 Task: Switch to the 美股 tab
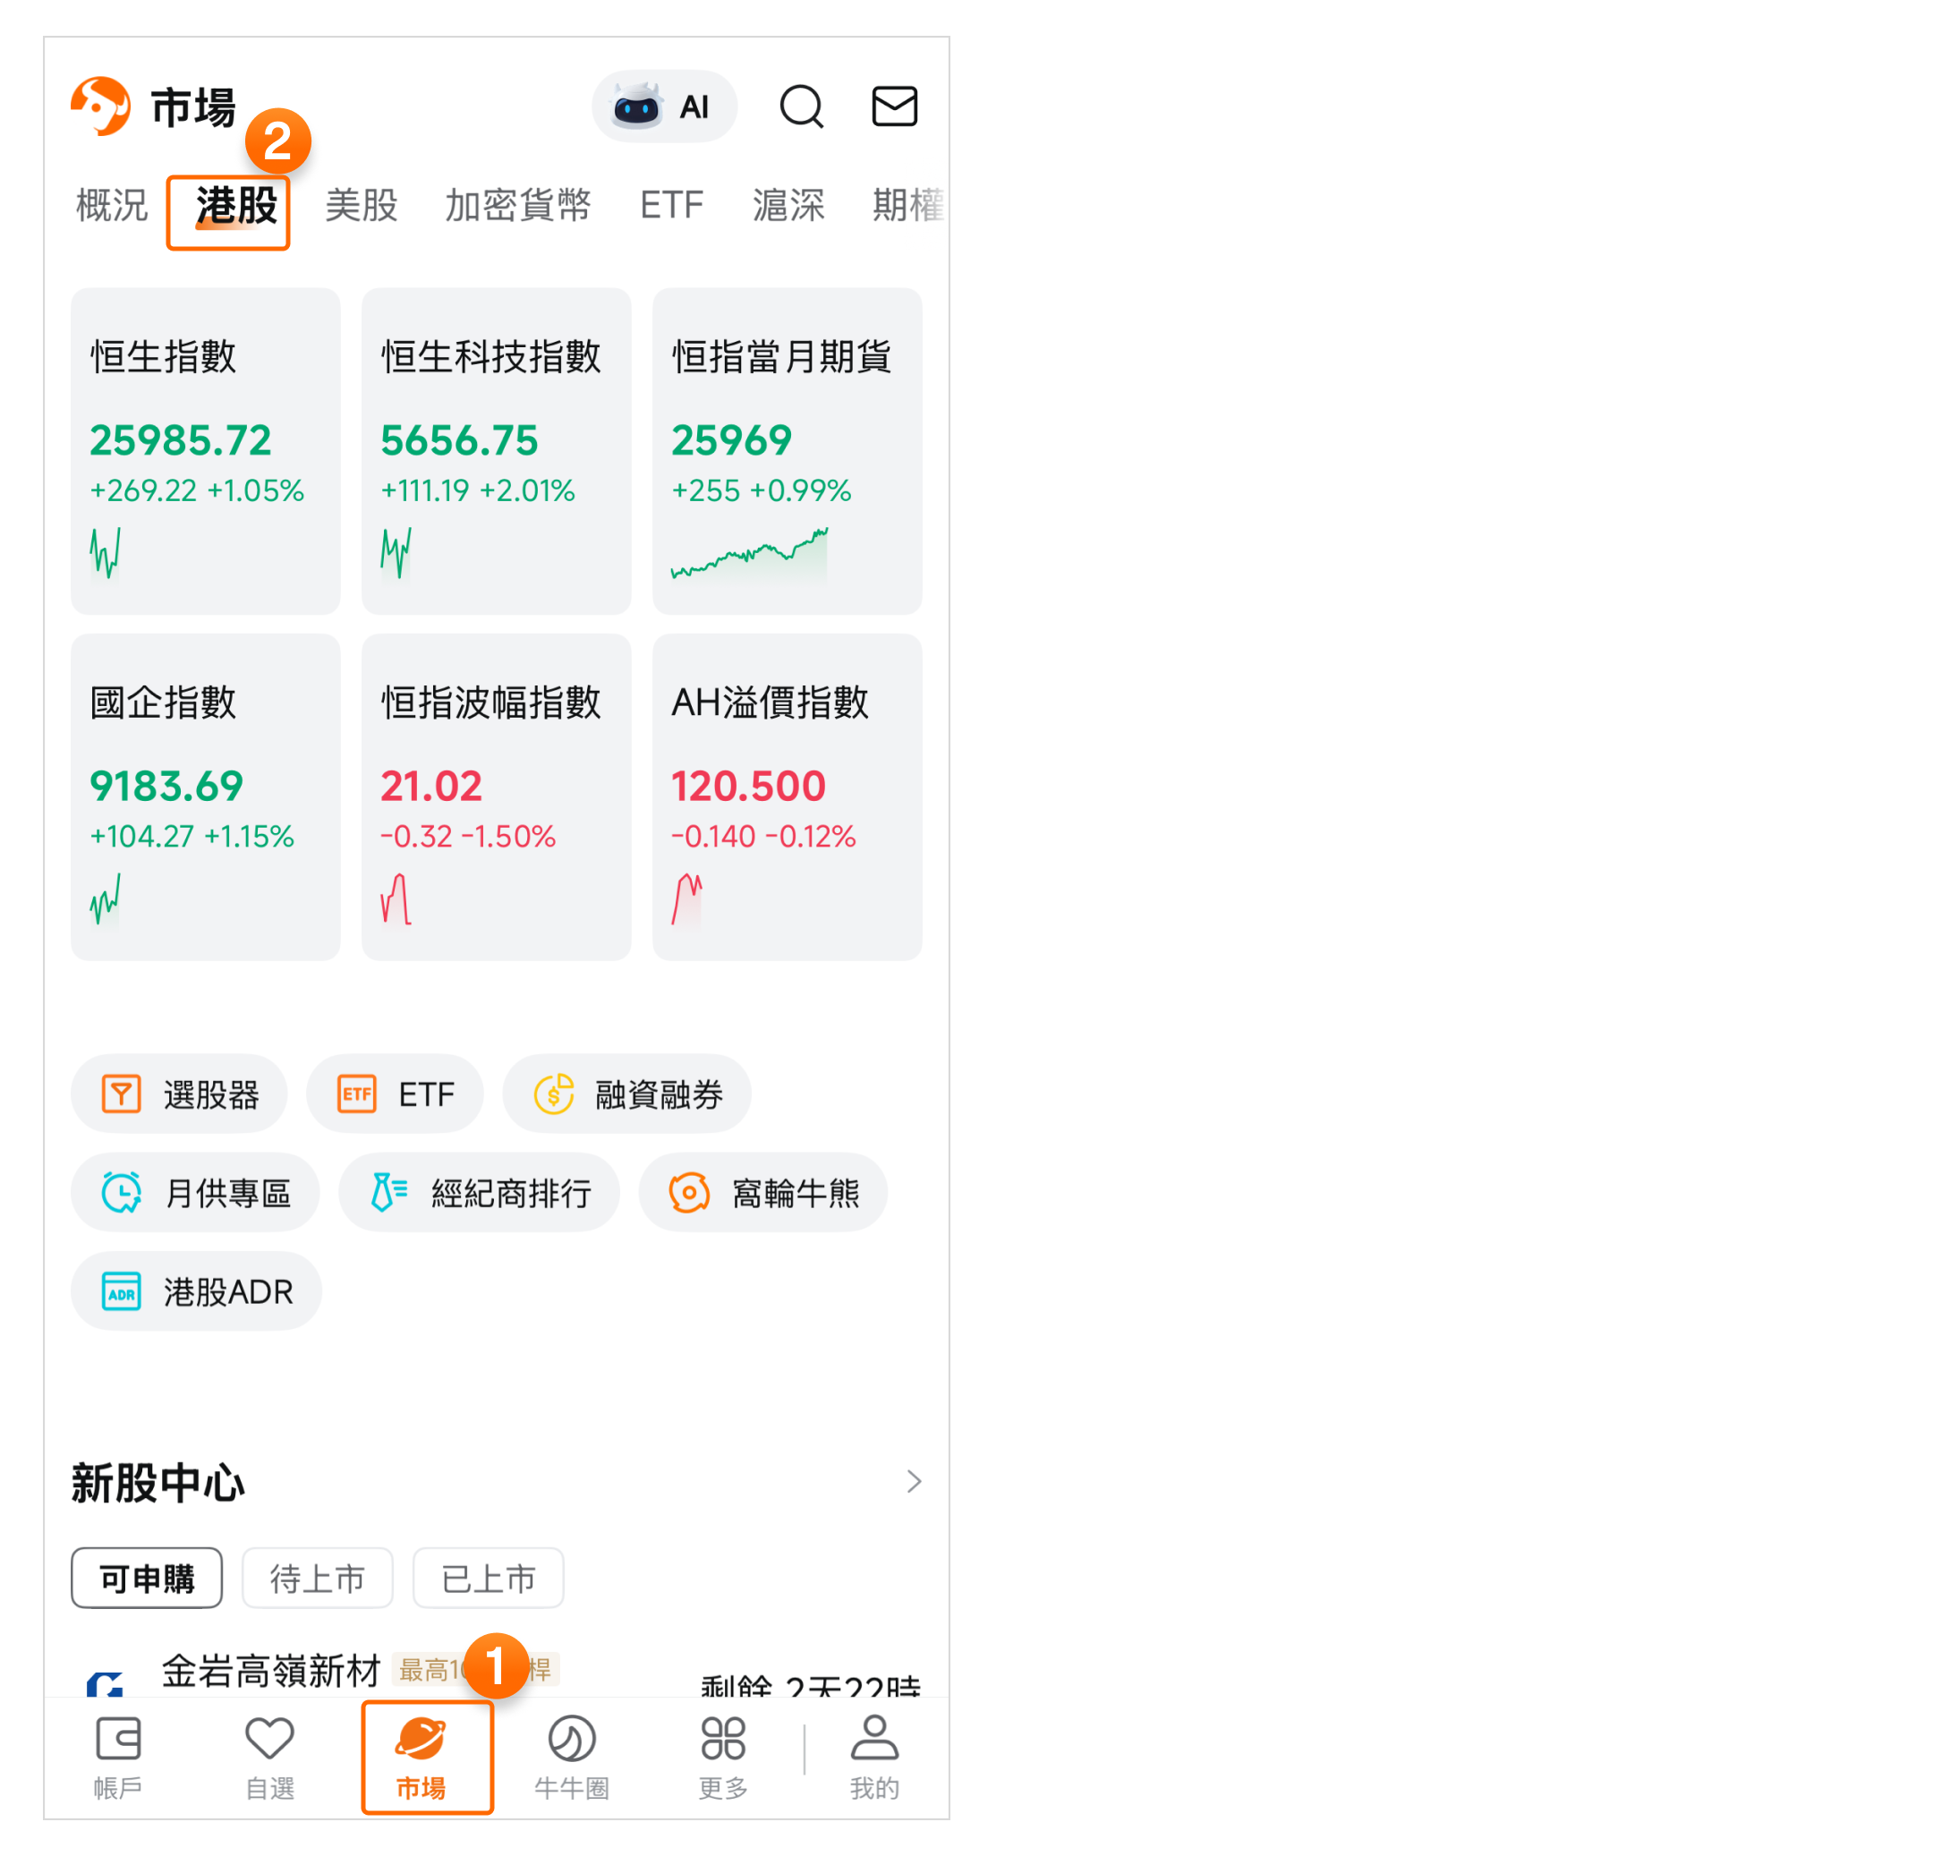361,206
